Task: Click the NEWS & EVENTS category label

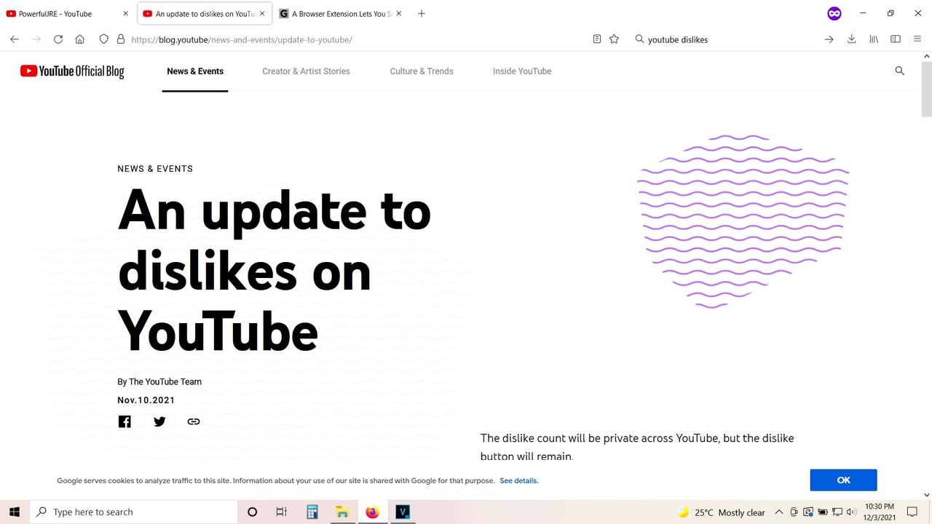Action: tap(155, 169)
